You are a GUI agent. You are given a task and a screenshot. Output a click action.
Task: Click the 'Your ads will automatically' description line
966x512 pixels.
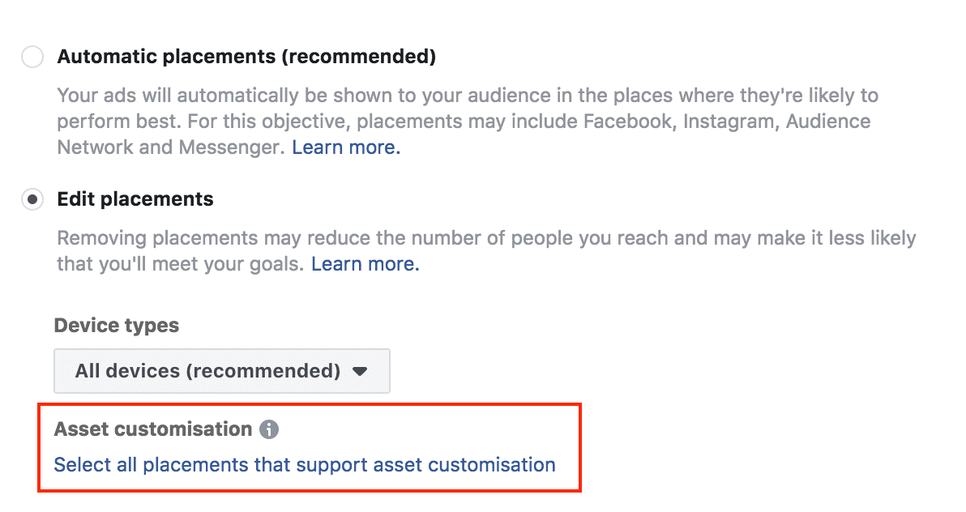pyautogui.click(x=243, y=96)
